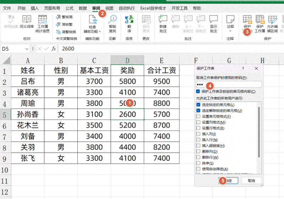Add a 新建批注 new comment
The height and width of the screenshot is (199, 284).
click(x=163, y=24)
